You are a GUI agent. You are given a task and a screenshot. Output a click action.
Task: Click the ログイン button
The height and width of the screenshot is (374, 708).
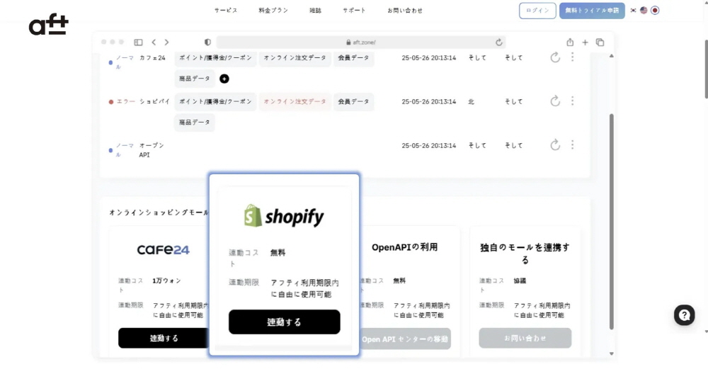pyautogui.click(x=537, y=11)
